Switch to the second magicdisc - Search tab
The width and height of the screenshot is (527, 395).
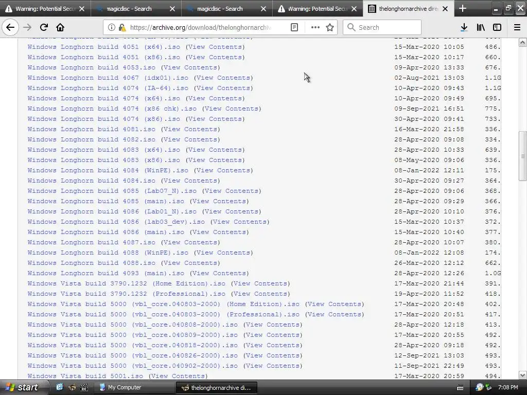pyautogui.click(x=220, y=9)
